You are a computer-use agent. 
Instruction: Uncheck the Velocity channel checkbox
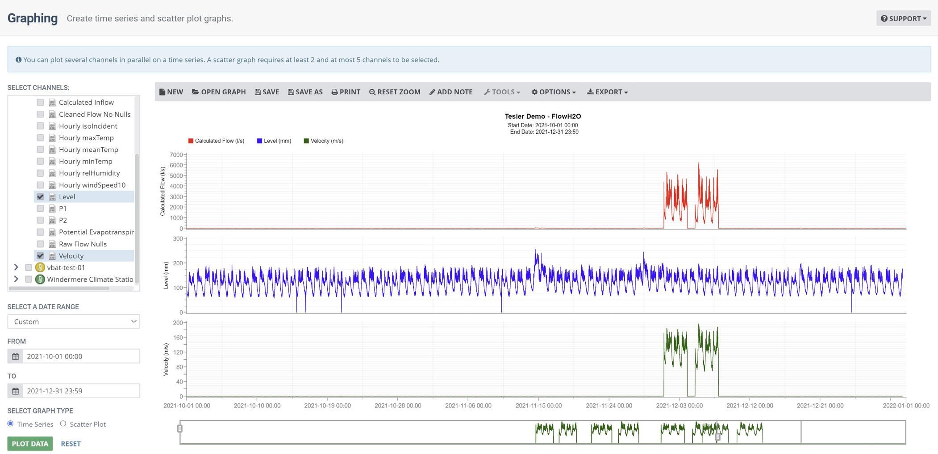[x=40, y=256]
